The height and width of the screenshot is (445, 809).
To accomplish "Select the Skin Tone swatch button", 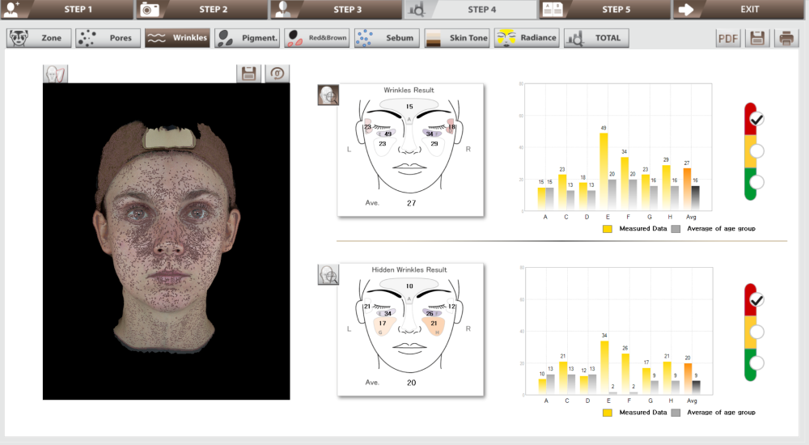I will (457, 38).
